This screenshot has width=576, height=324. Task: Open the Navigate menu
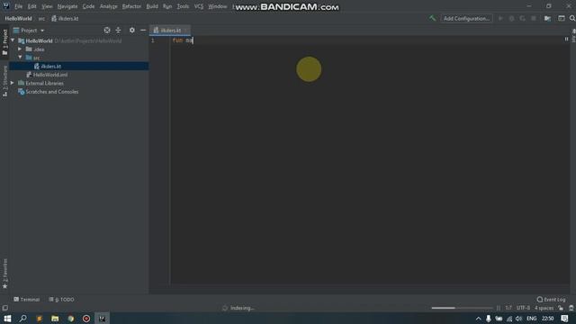[67, 6]
